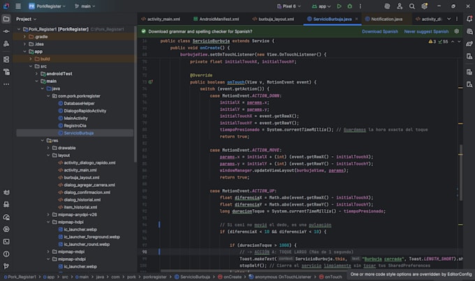
Task: Collapse the res folder
Action: click(x=43, y=140)
